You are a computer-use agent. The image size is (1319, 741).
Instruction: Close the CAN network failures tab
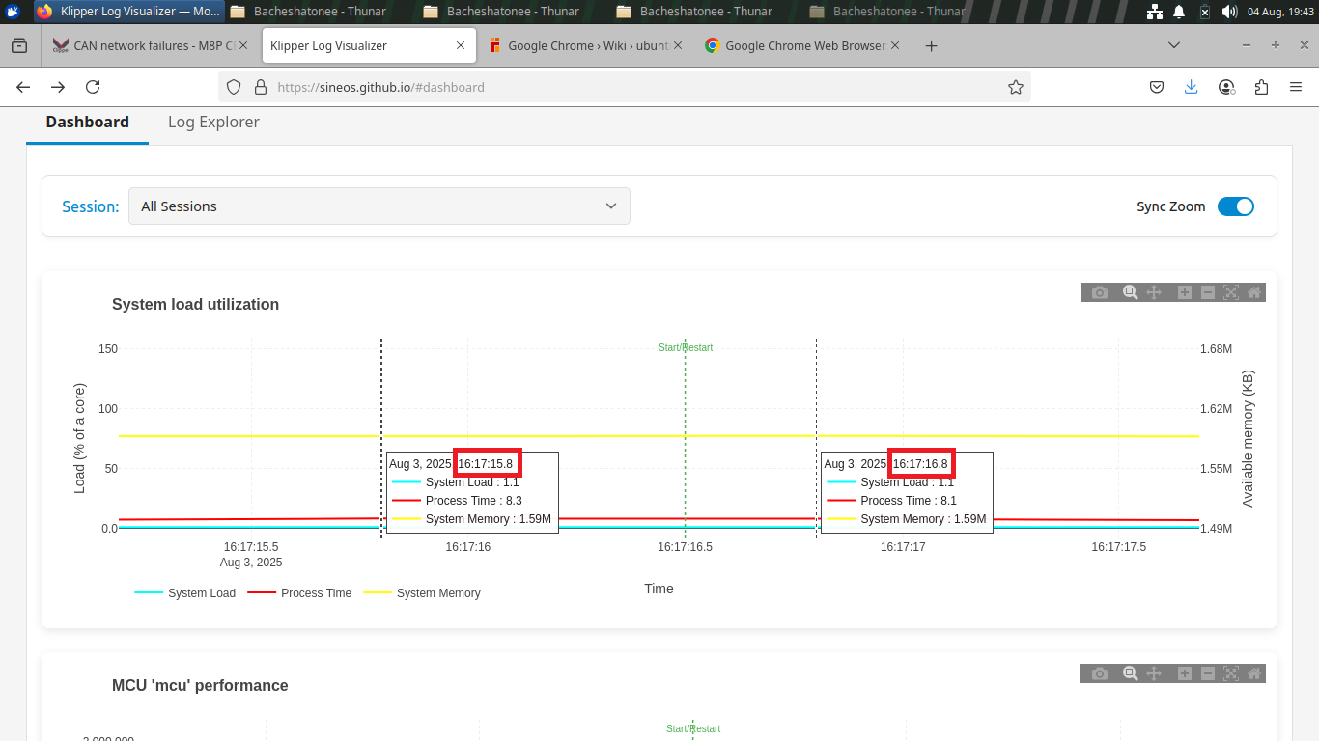[x=242, y=45]
